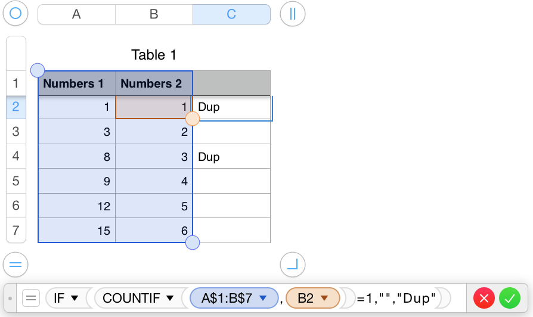Click the Numbers 1 header cell
Screen dimensions: 533x317
coord(76,83)
